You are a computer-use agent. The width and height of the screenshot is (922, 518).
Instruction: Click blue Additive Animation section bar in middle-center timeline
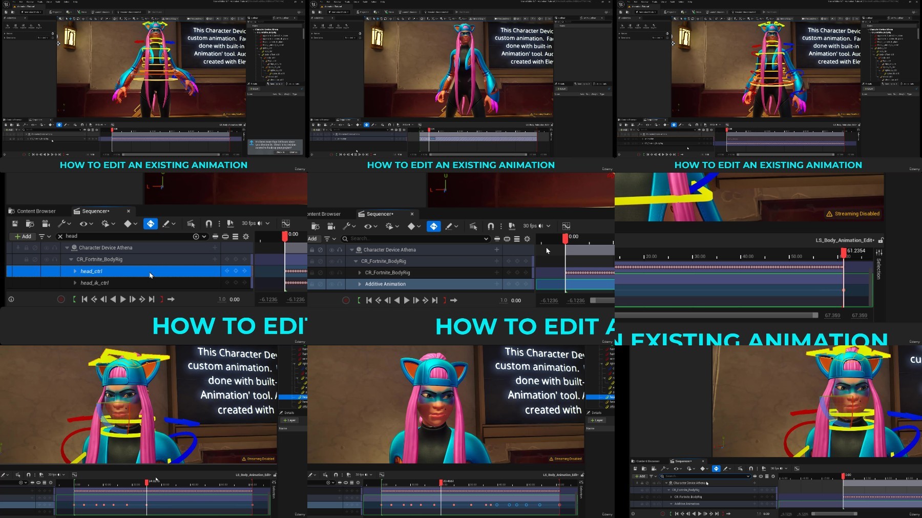coord(575,284)
